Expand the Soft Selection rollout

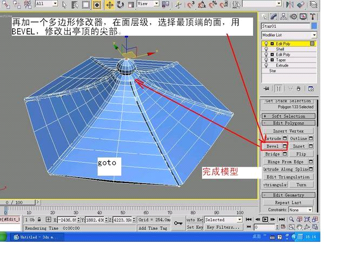pyautogui.click(x=288, y=116)
